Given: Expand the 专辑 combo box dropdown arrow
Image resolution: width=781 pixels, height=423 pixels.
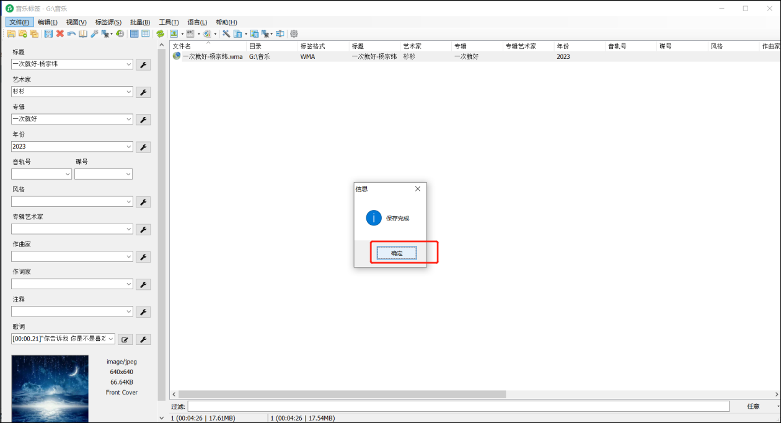Looking at the screenshot, I should point(128,119).
